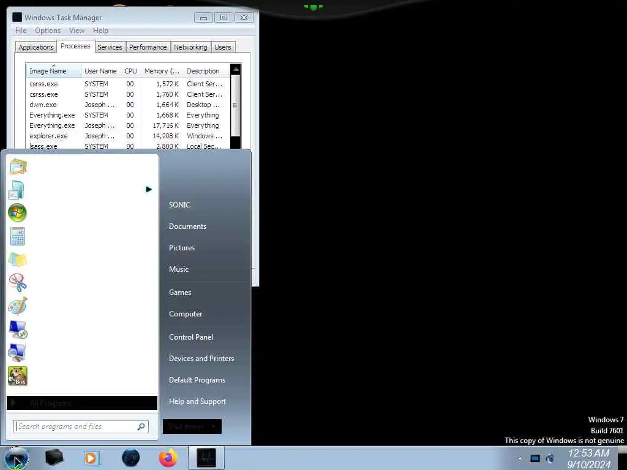Switch to Applications tab
The image size is (627, 470).
(x=36, y=47)
